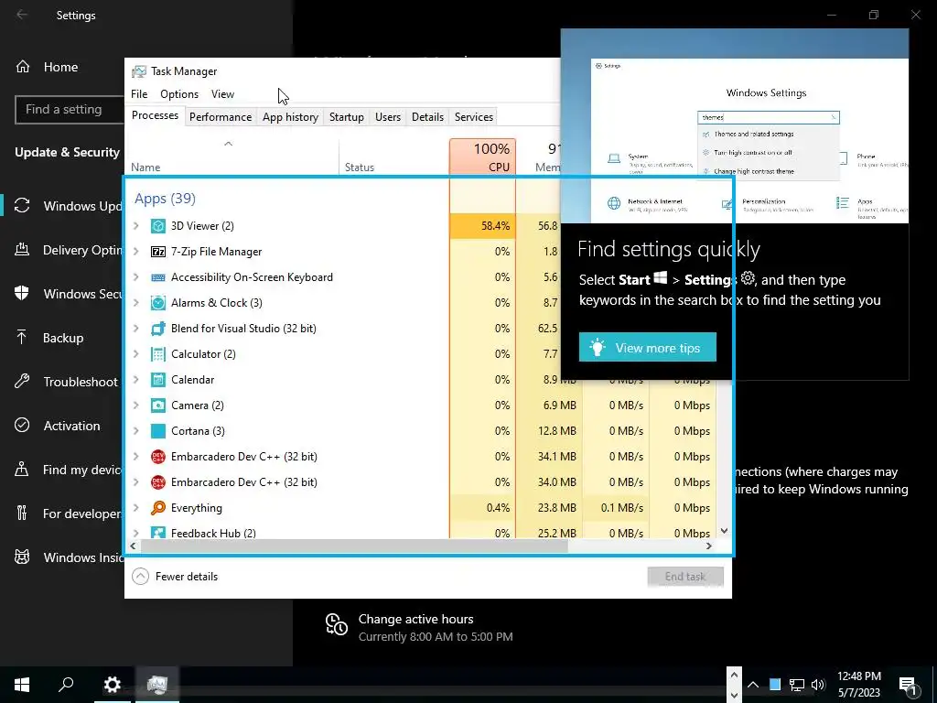Switch to the Services tab
The image size is (937, 703).
coord(474,117)
